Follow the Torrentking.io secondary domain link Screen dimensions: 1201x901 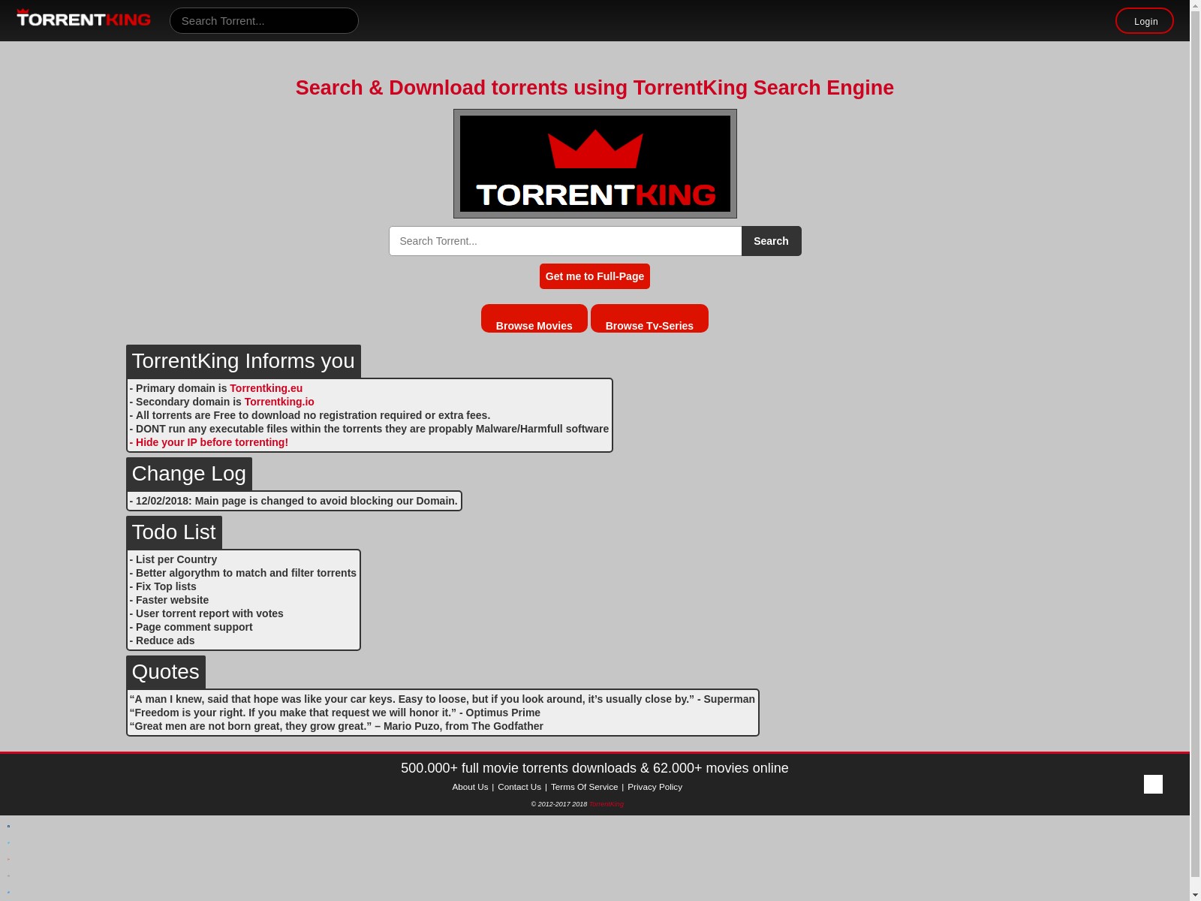click(x=279, y=402)
